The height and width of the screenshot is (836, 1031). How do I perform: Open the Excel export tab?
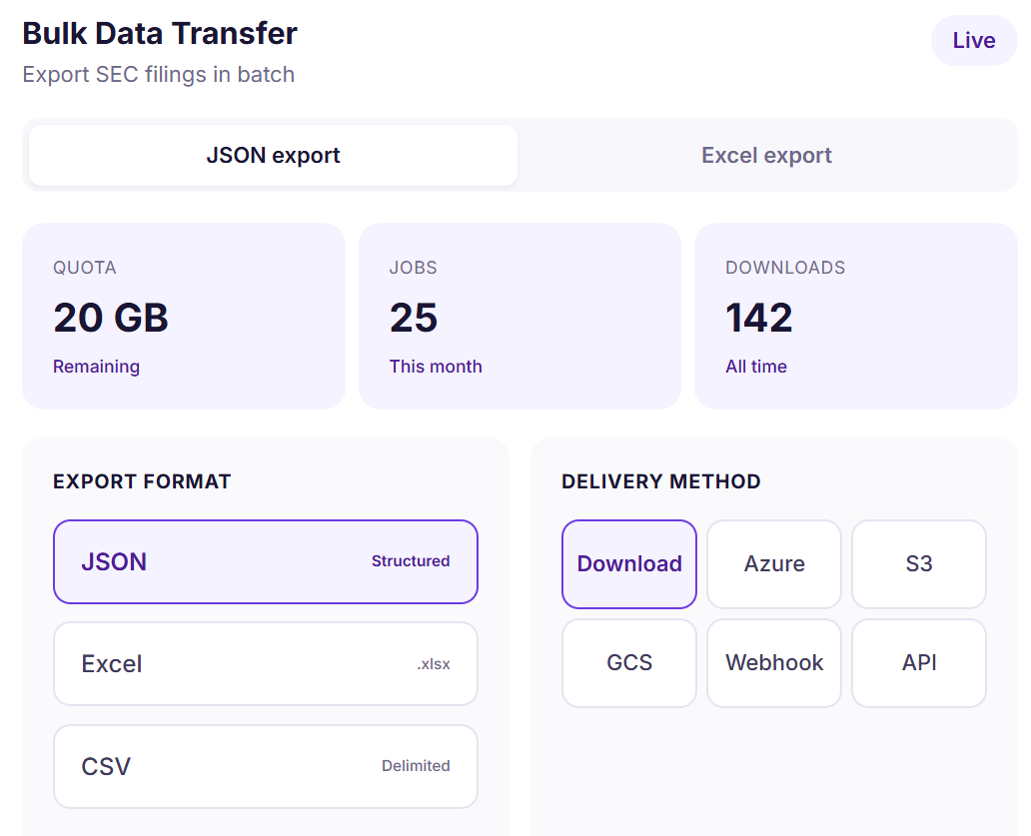point(766,155)
